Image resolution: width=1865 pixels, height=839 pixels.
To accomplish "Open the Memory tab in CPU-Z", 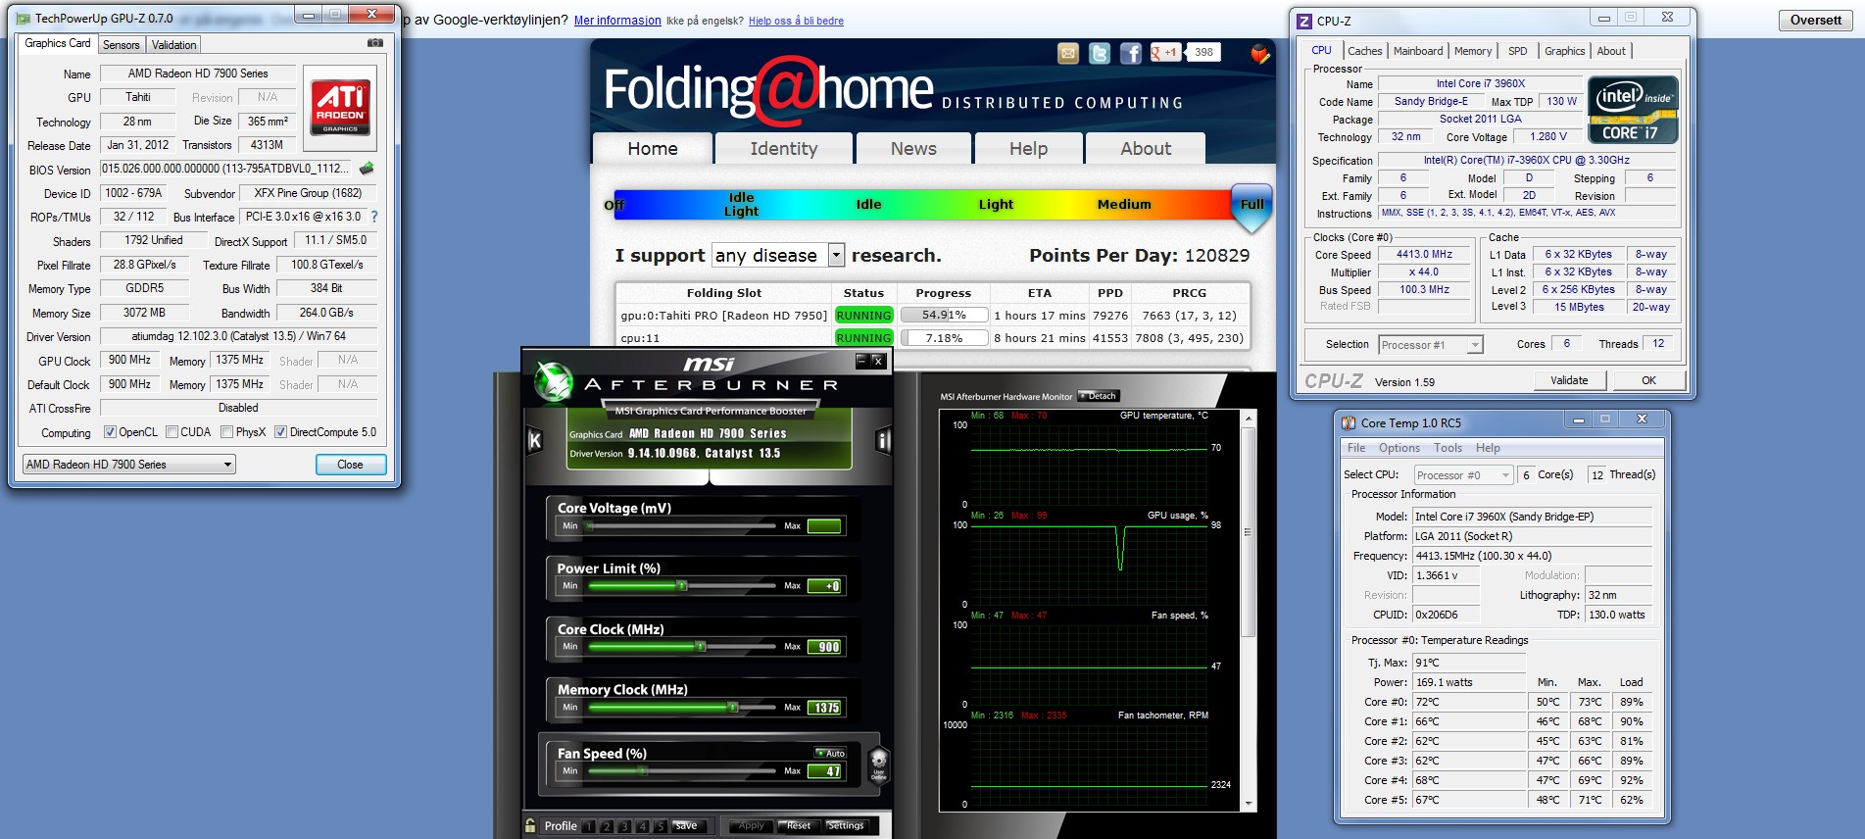I will coord(1473,51).
